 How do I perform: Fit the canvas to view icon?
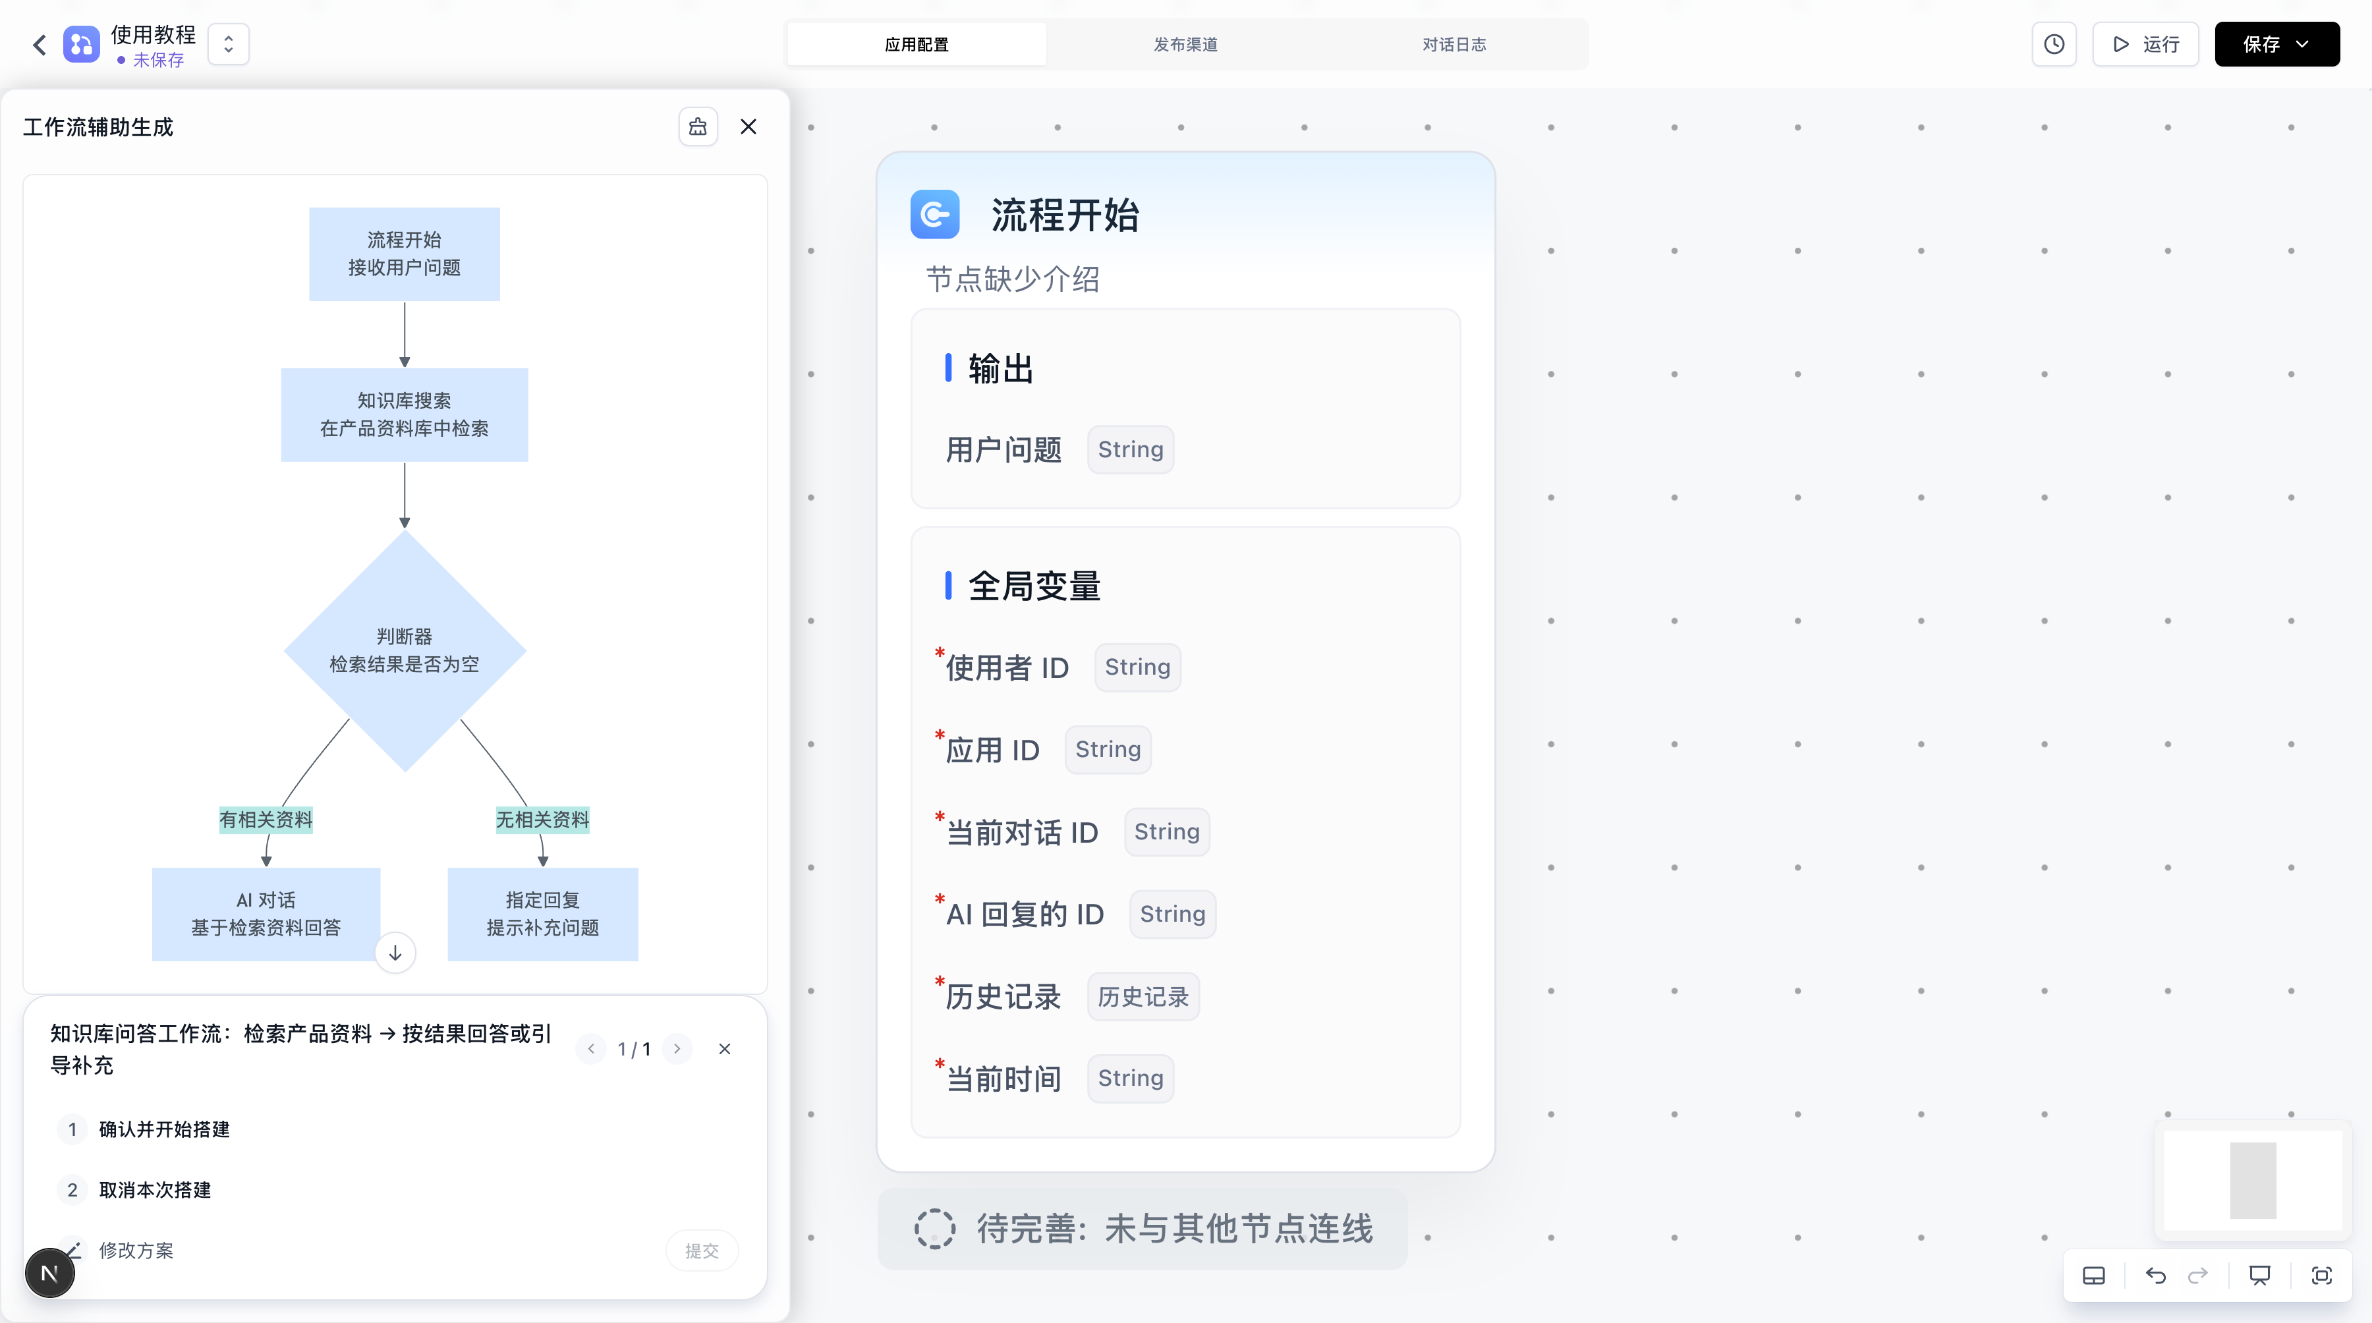2321,1276
